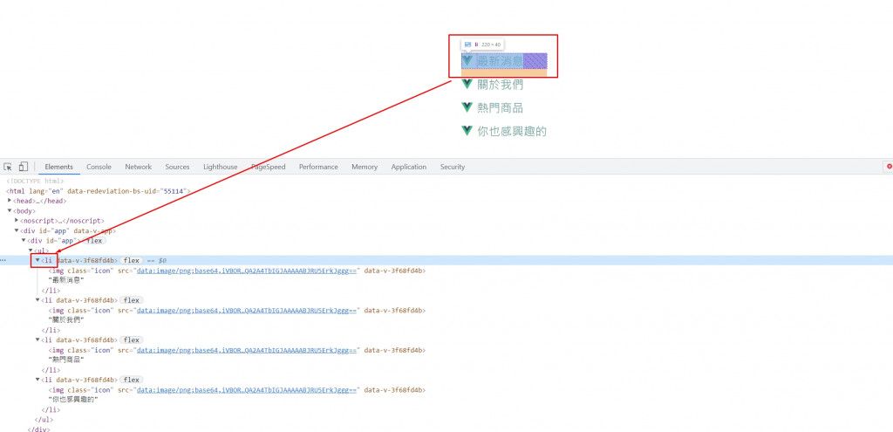This screenshot has height=432, width=893.
Task: Click the Vue logo beside 你也感興趣的
Action: (467, 131)
